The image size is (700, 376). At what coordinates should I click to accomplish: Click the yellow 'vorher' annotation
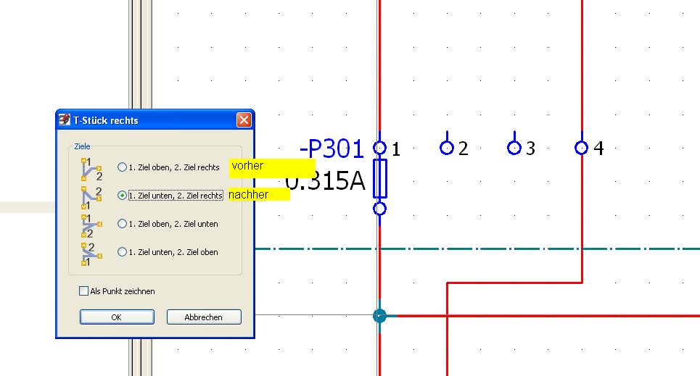272,168
